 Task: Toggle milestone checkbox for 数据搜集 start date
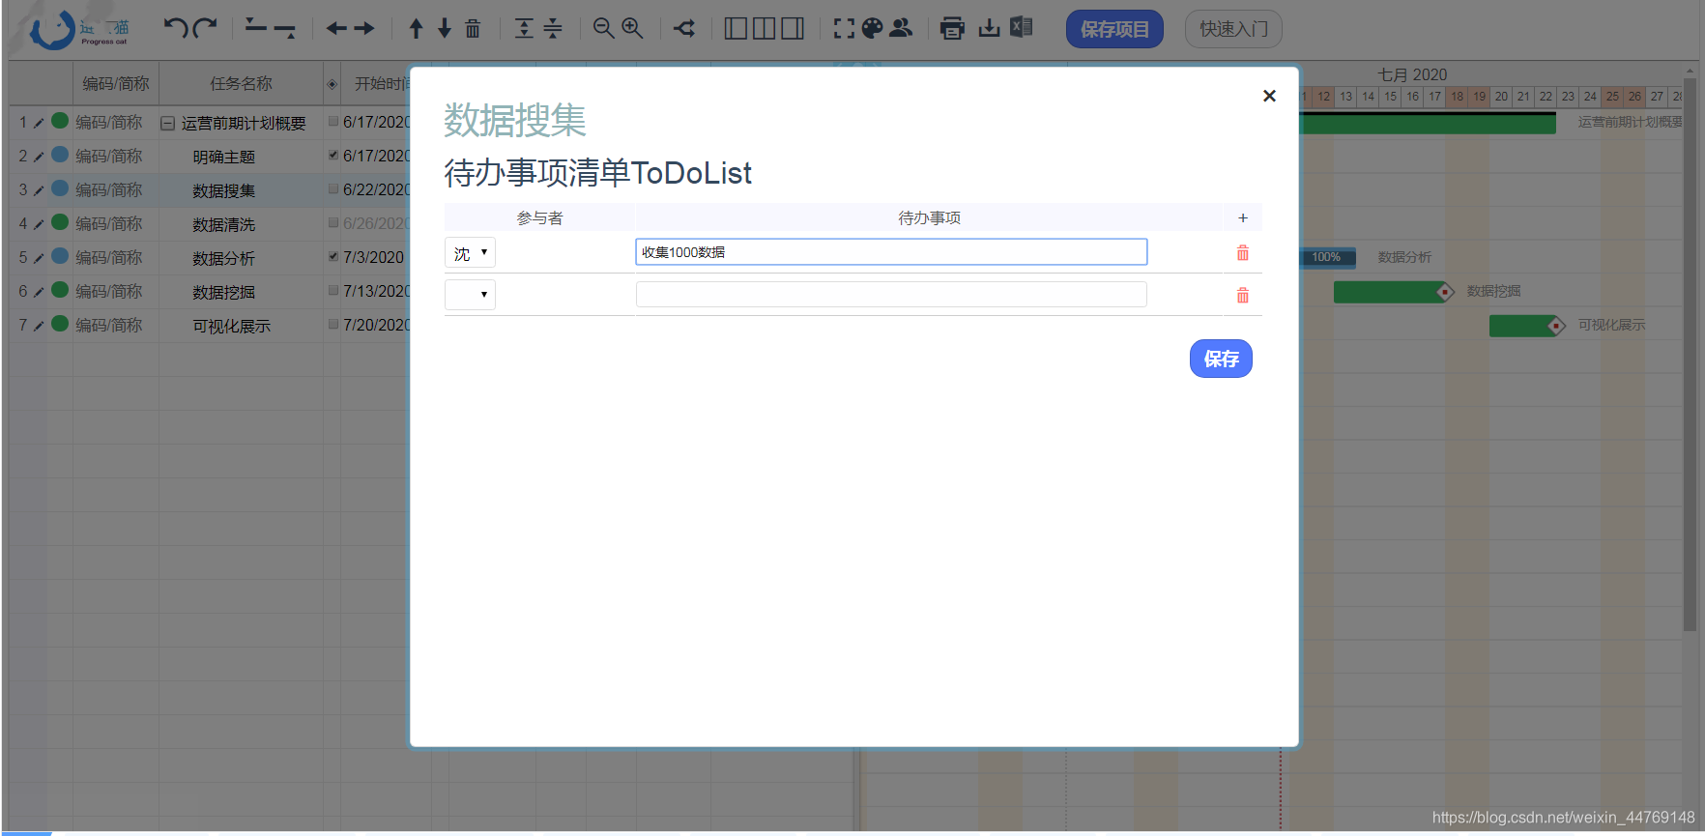[x=333, y=188]
